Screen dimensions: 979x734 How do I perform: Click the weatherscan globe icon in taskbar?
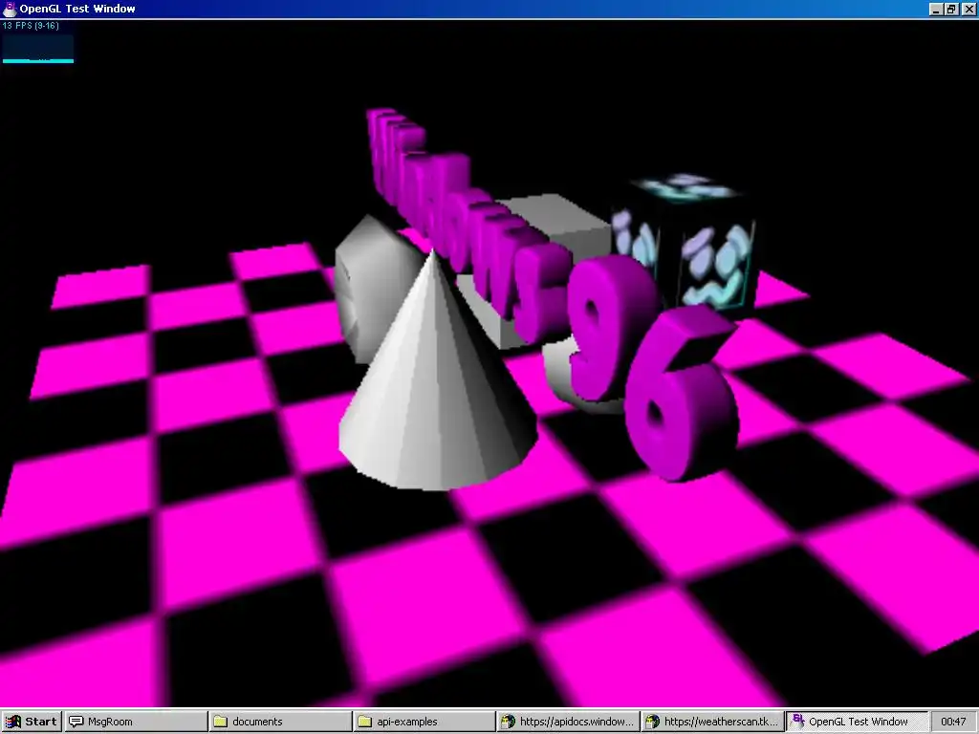point(652,722)
